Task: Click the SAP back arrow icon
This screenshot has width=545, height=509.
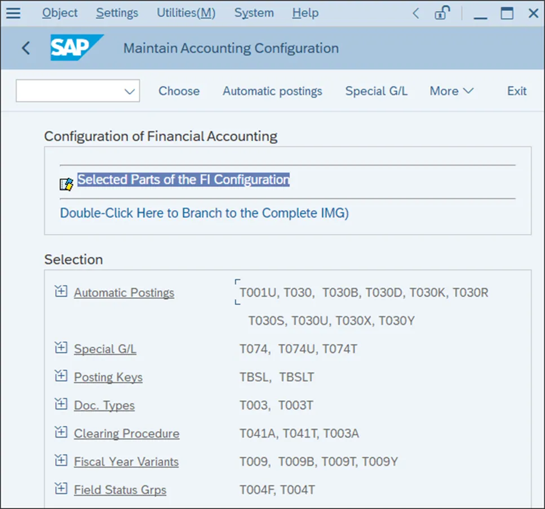Action: point(25,48)
